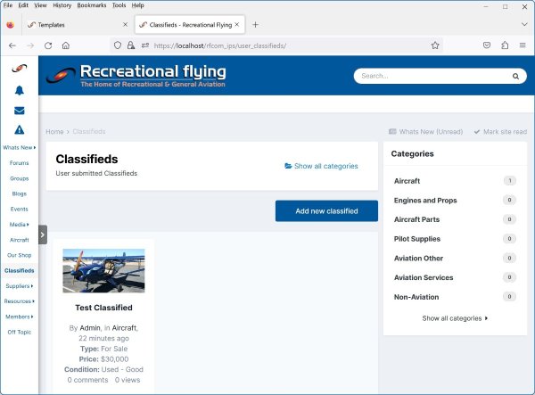Screen dimensions: 535x395
Task: Bookmark this page with the star icon
Action: [x=435, y=45]
